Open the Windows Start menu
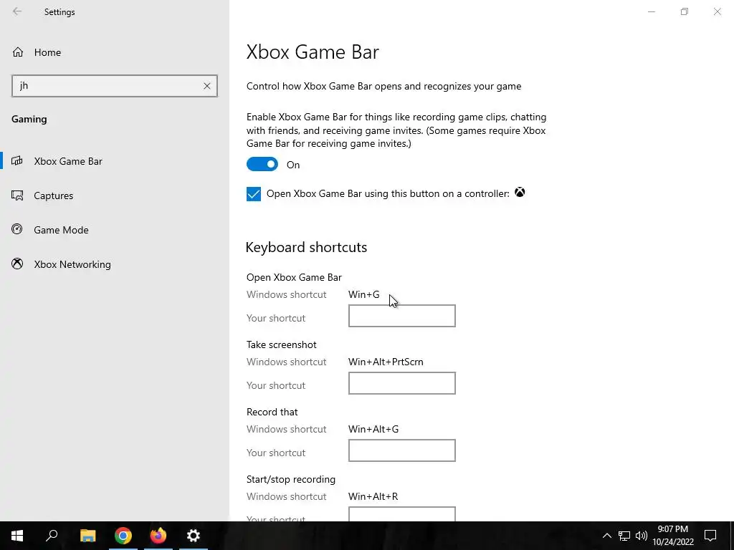 tap(17, 536)
